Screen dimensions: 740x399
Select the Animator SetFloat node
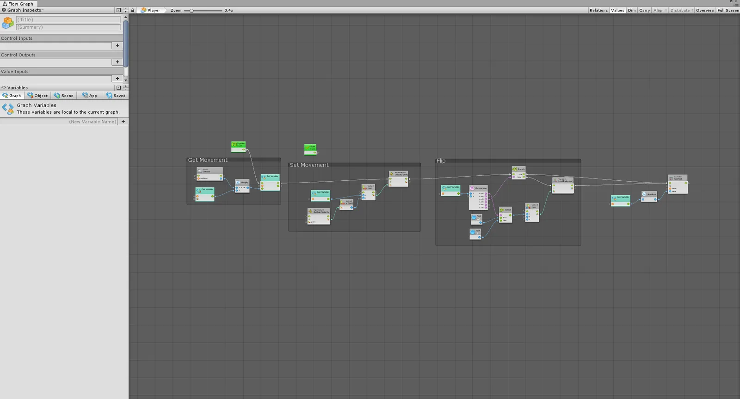678,184
